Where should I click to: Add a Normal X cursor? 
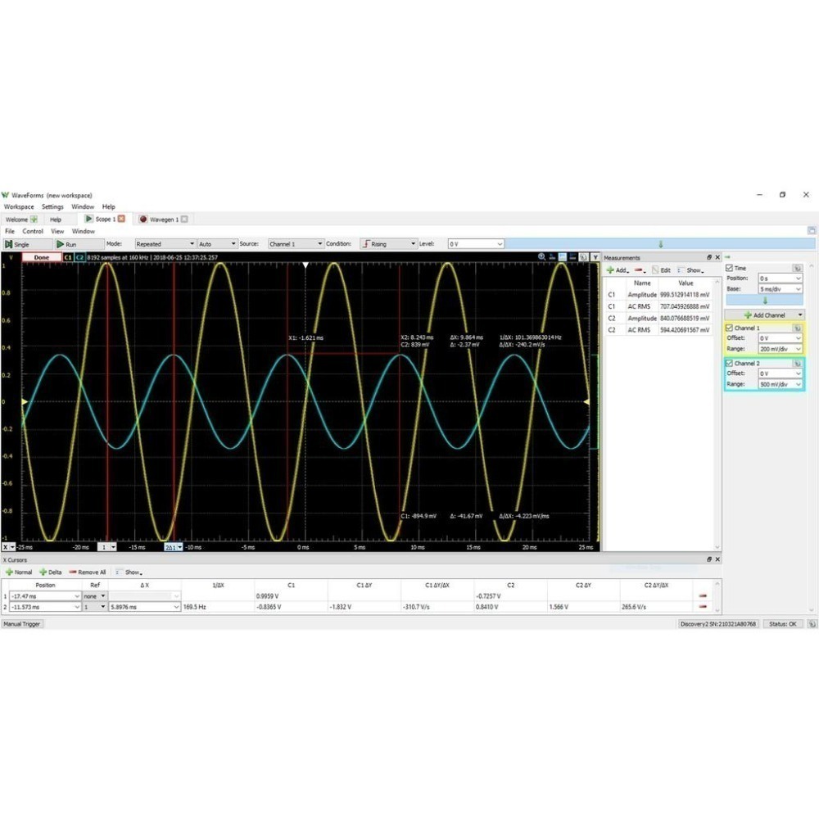coord(19,572)
